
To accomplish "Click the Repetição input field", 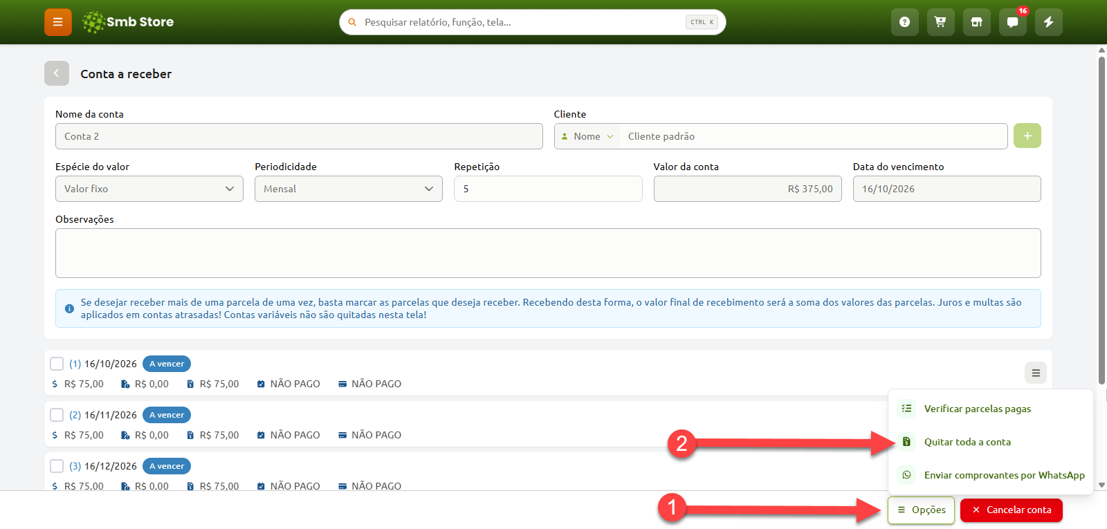I will [548, 189].
